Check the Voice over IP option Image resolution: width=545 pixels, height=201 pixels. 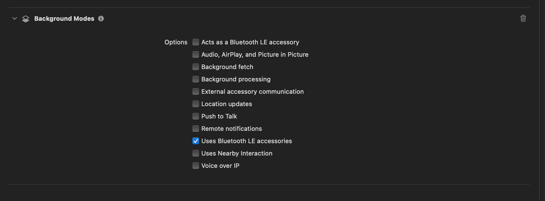pyautogui.click(x=196, y=166)
